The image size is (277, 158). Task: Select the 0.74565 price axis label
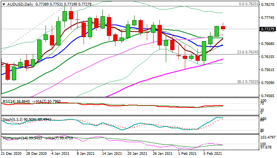pyautogui.click(x=268, y=96)
